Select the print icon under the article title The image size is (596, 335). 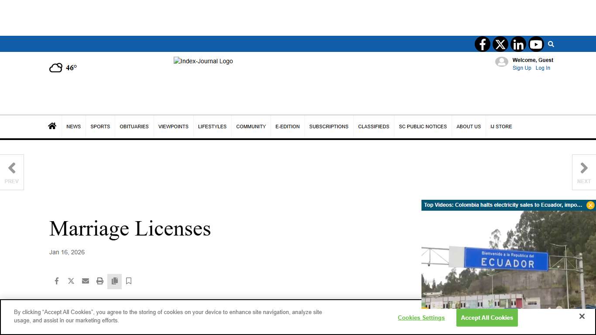click(100, 281)
